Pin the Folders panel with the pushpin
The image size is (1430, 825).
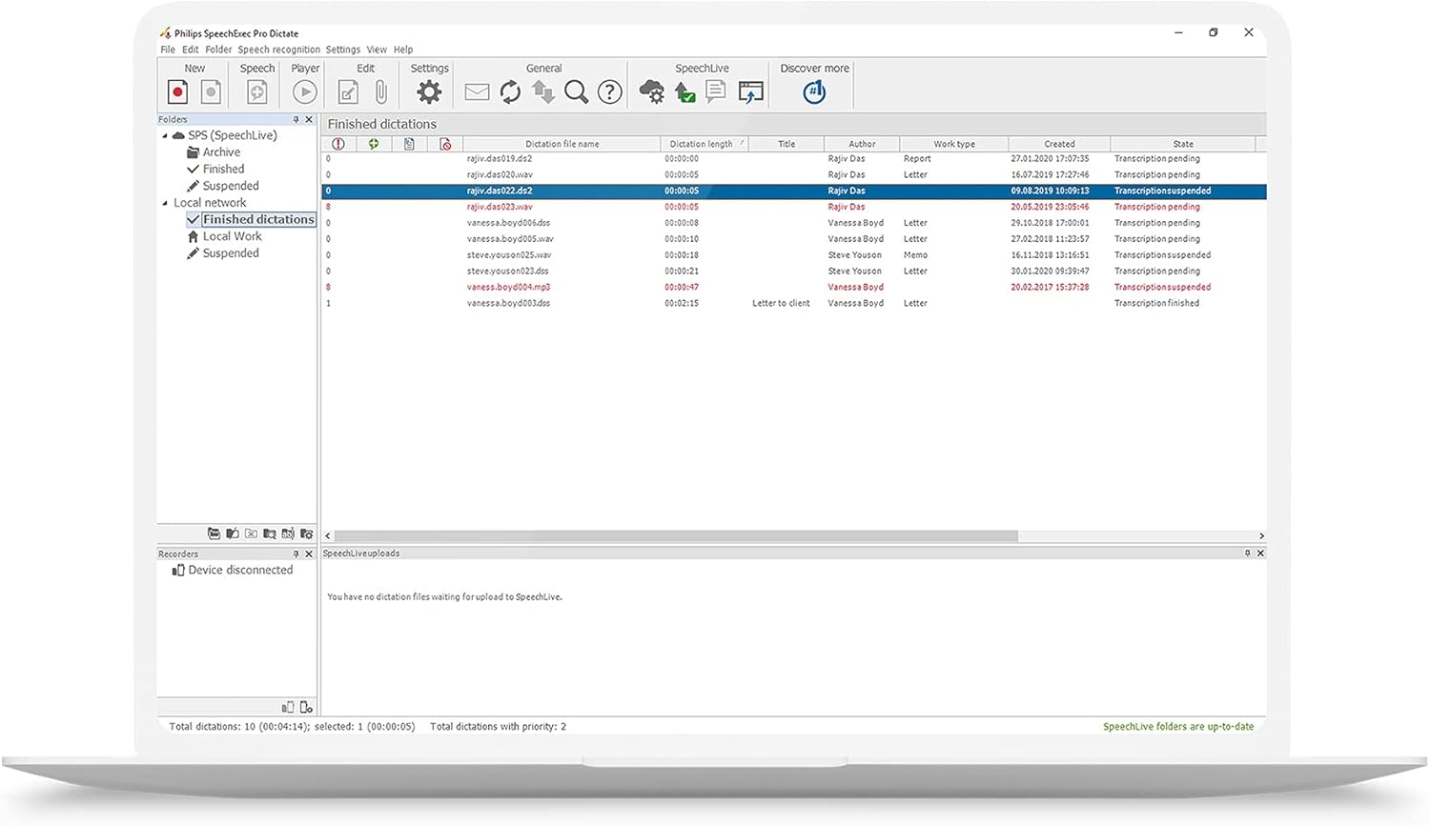click(x=296, y=120)
